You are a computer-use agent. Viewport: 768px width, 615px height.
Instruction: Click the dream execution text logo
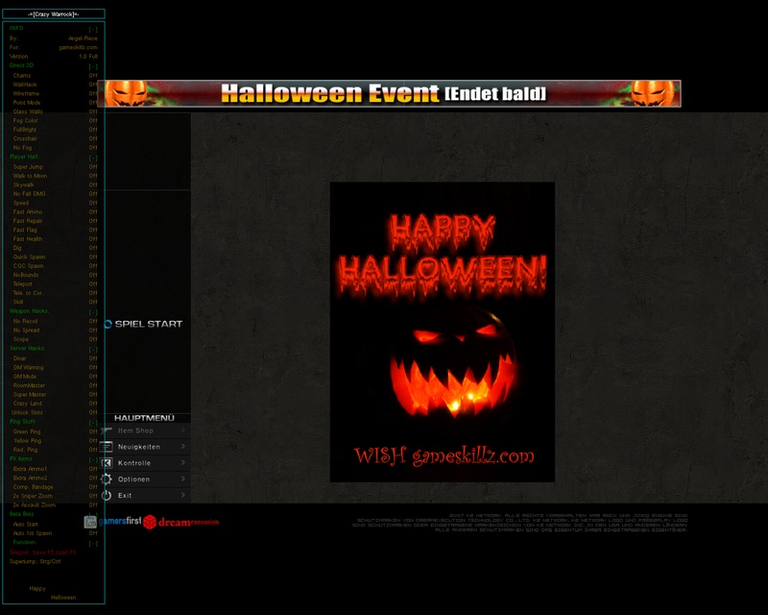188,522
